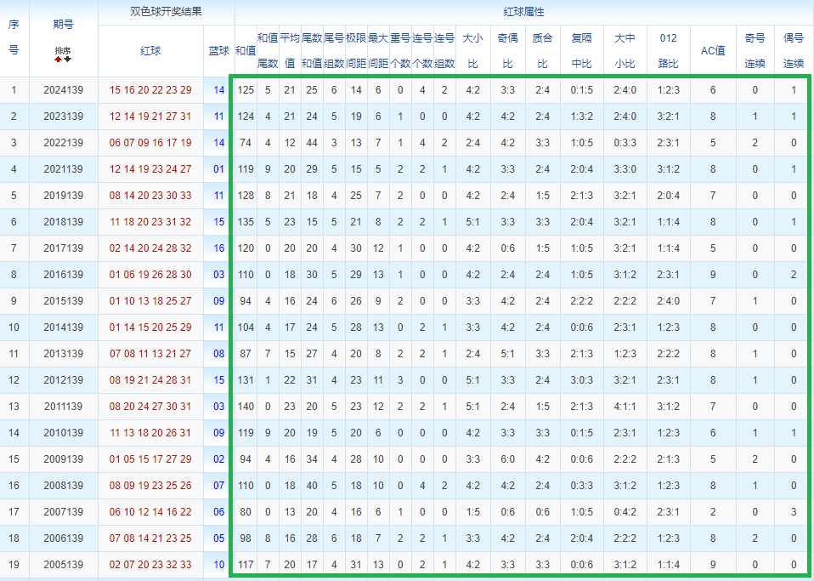Select issue number 2022139
Image resolution: width=814 pixels, height=581 pixels.
(x=64, y=143)
